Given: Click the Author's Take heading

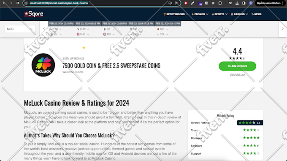Looking at the screenshot, I should pyautogui.click(x=69, y=135).
